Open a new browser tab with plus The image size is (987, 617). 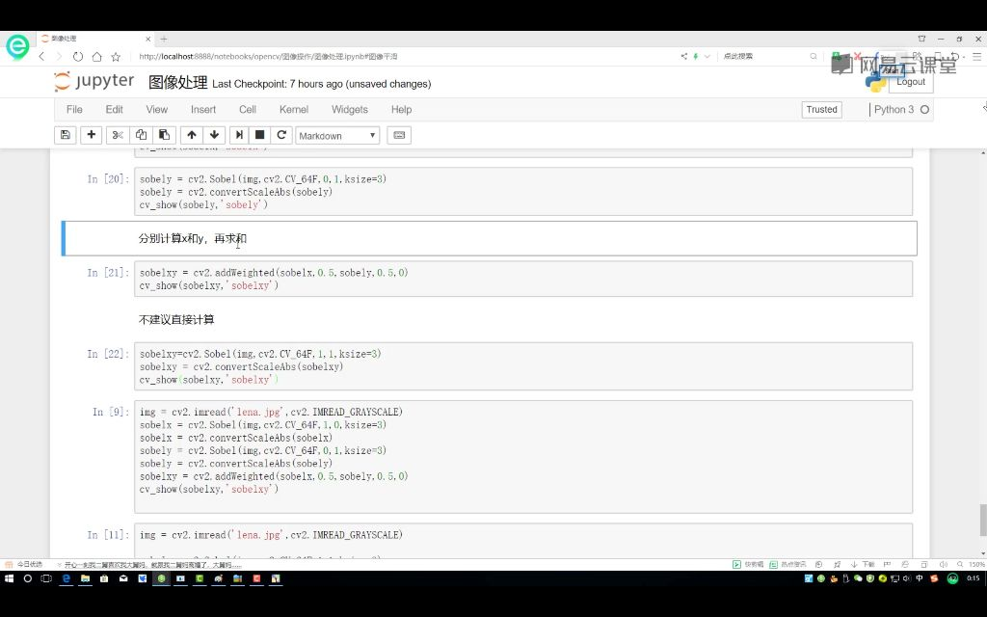(x=164, y=39)
